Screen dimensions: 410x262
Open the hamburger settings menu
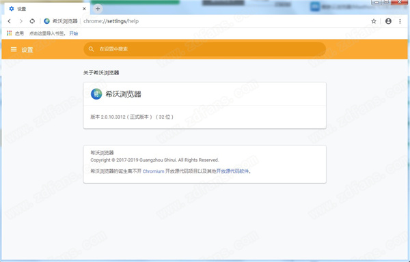[14, 49]
